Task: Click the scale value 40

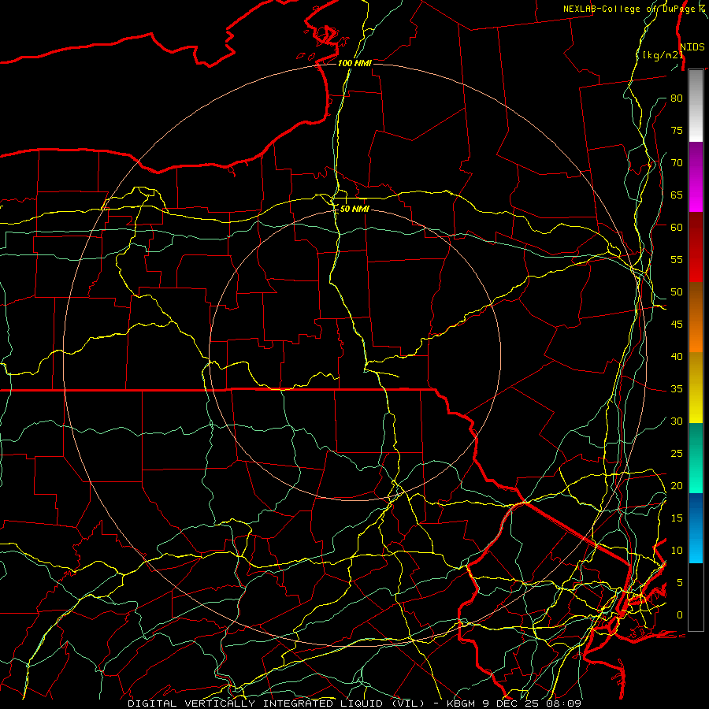Action: [x=677, y=357]
